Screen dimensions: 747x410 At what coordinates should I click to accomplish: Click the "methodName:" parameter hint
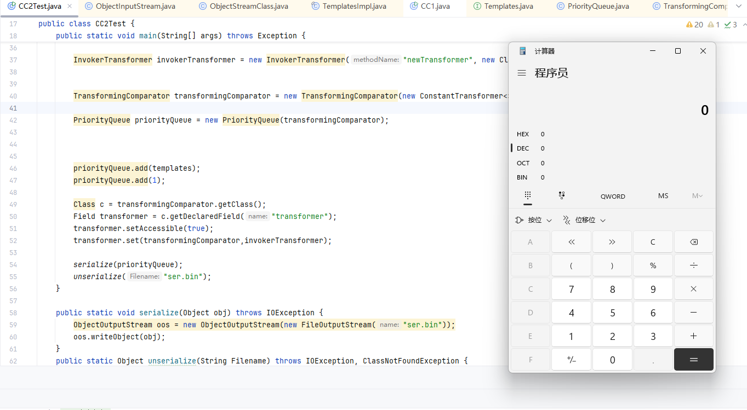(375, 60)
